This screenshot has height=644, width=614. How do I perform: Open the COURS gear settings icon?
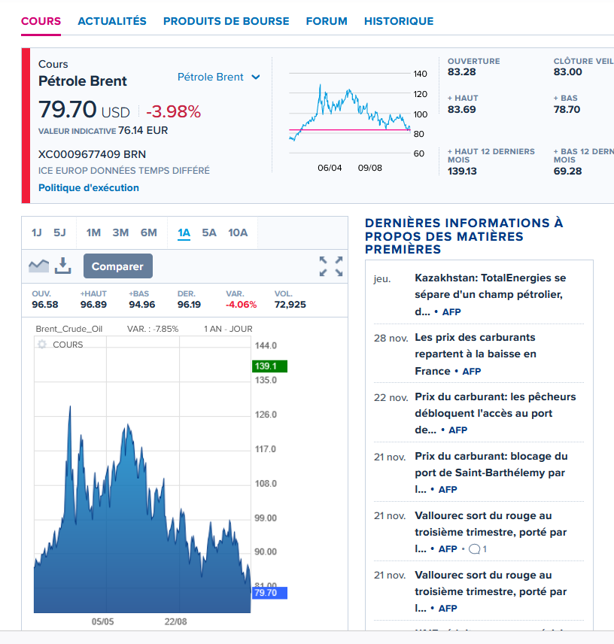click(x=42, y=345)
